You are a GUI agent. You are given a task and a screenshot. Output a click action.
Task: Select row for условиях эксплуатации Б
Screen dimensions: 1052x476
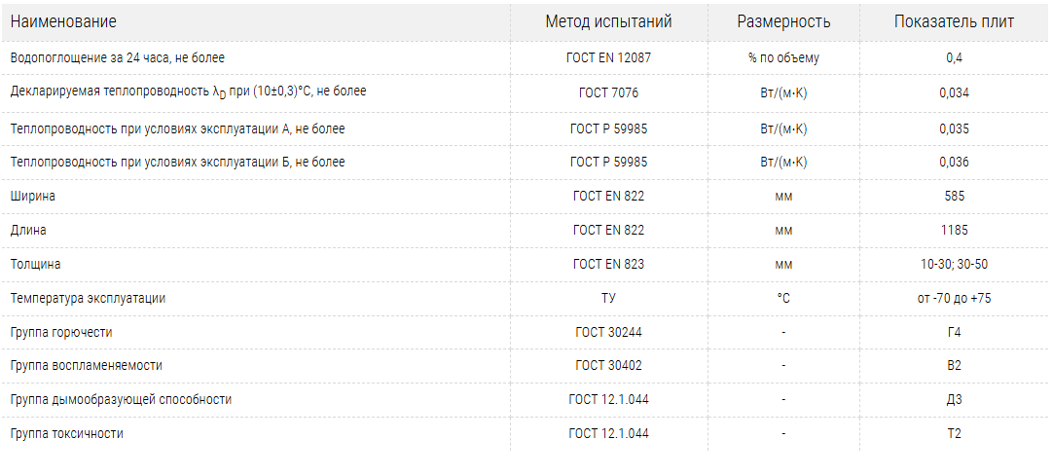[177, 163]
